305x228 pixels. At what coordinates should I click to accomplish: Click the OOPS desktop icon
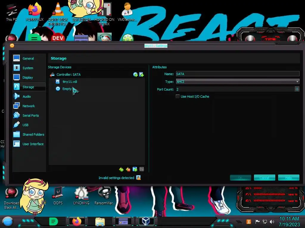58,196
